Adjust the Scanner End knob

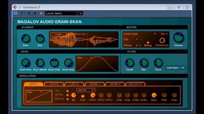coord(40,39)
